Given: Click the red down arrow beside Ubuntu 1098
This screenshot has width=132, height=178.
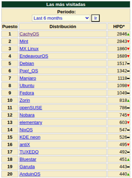Looking at the screenshot, I should (128, 86).
